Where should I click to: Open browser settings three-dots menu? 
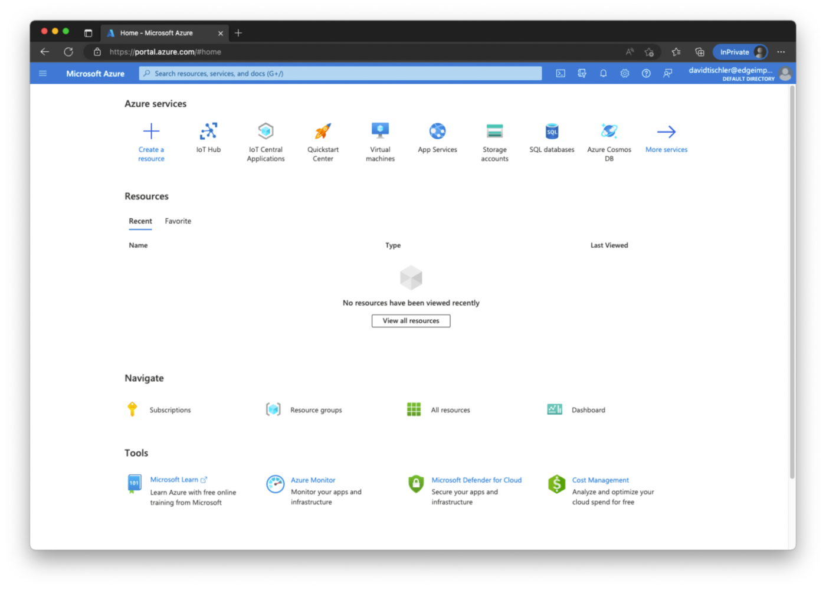coord(781,52)
